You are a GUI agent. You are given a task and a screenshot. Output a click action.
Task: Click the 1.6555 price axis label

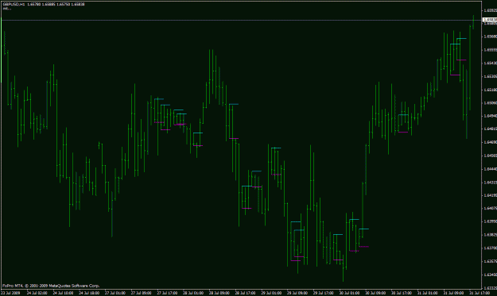tap(491, 50)
